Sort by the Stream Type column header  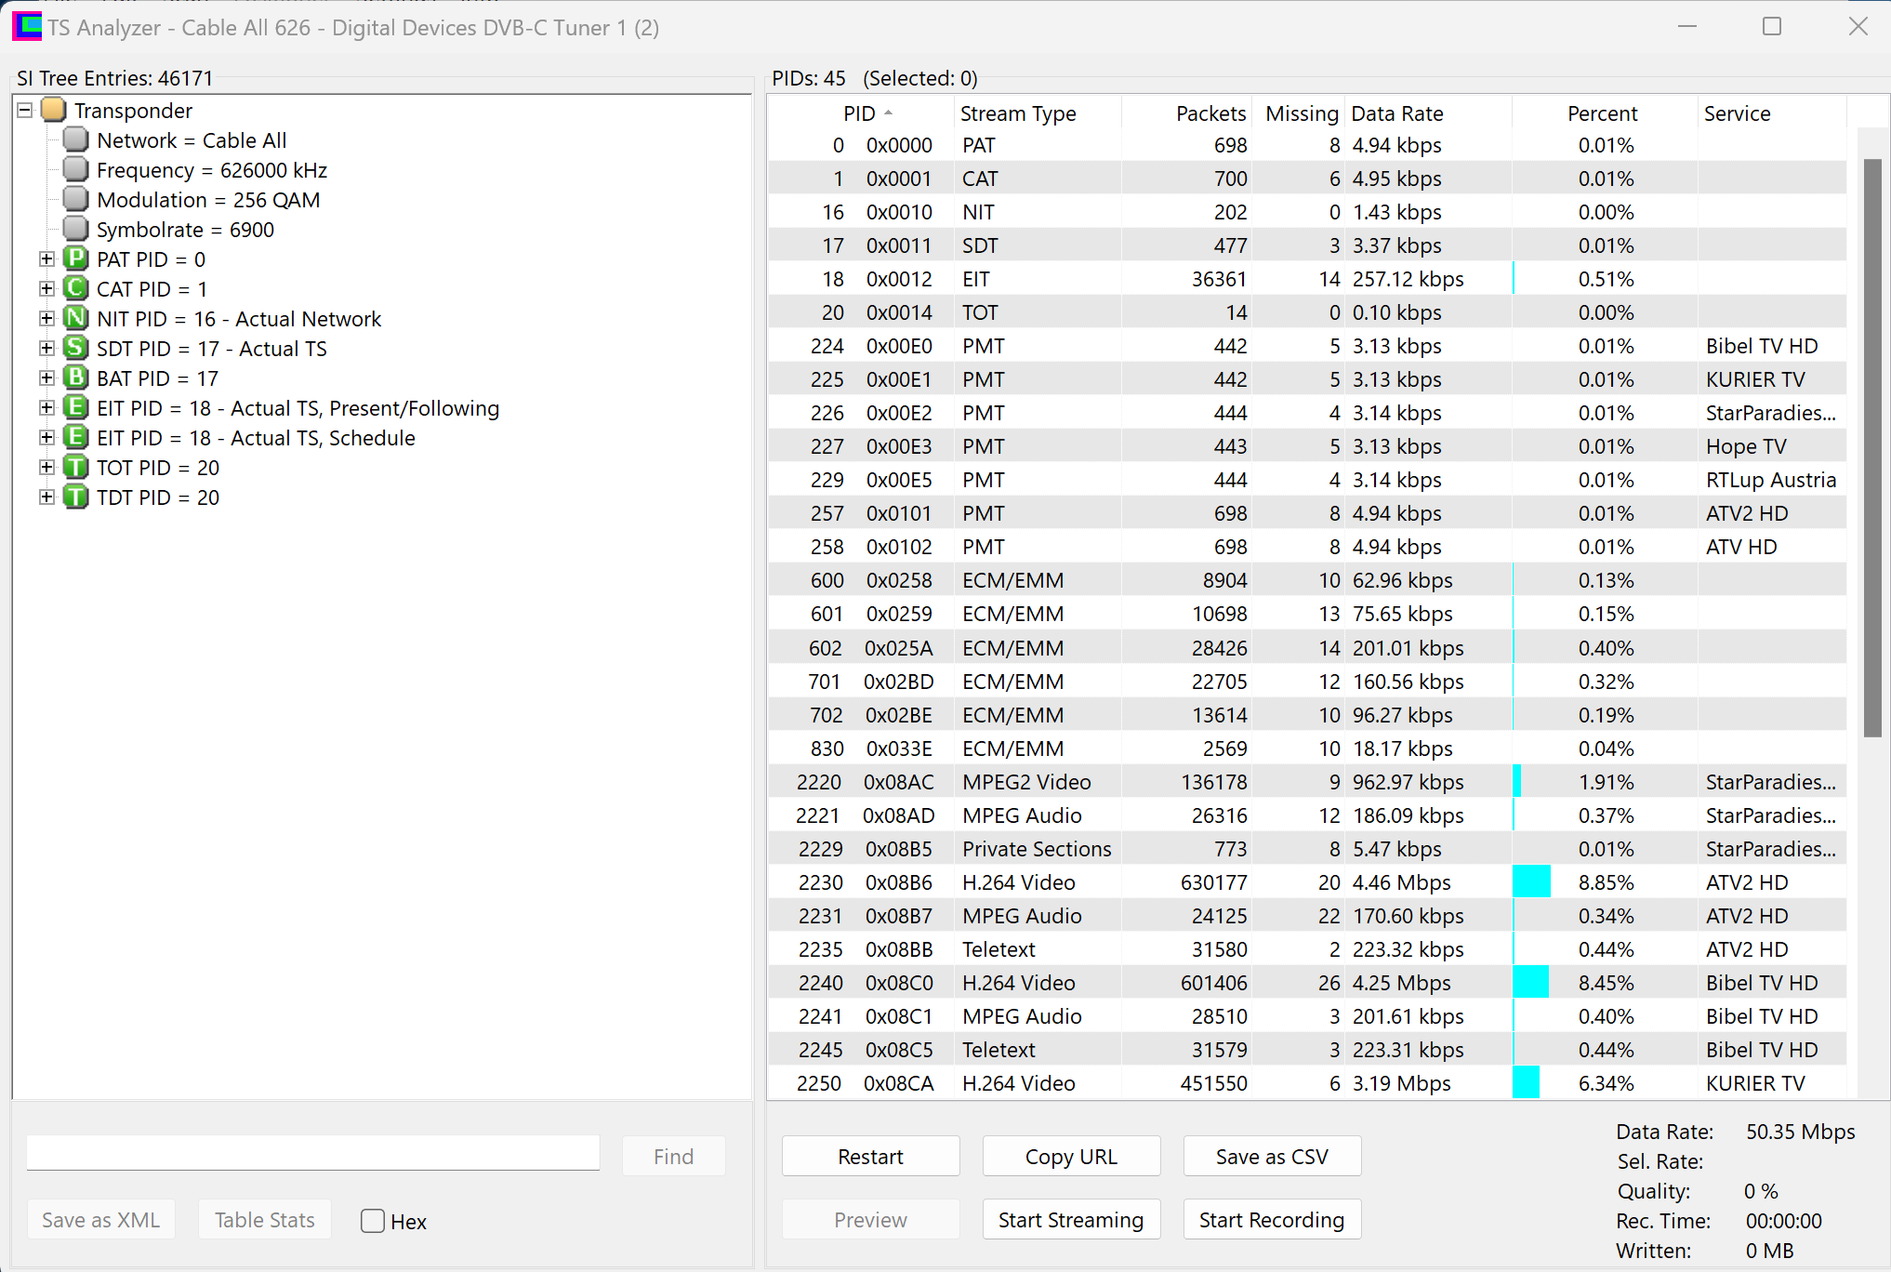[1018, 113]
